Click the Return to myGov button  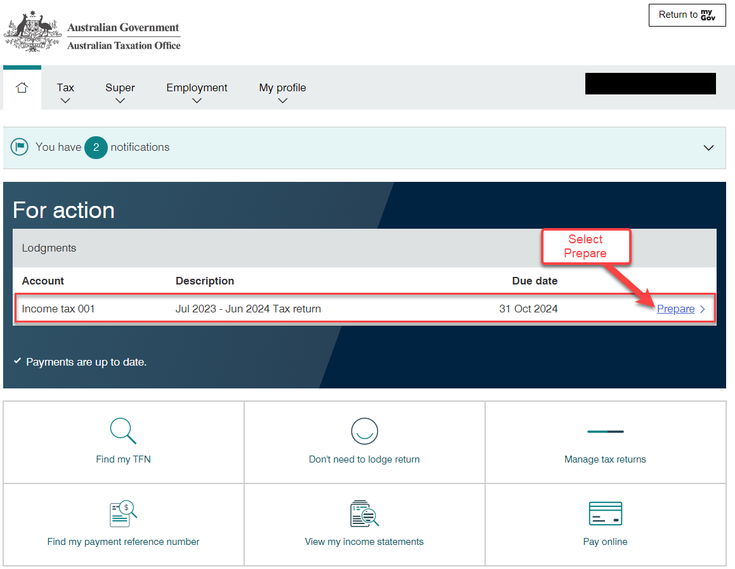coord(687,15)
